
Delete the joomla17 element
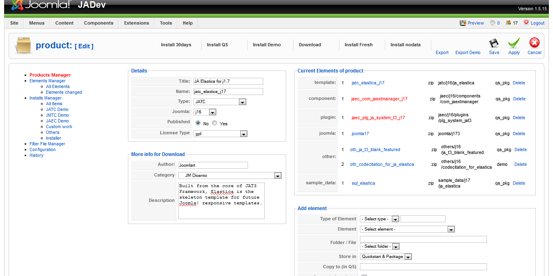[x=519, y=133]
